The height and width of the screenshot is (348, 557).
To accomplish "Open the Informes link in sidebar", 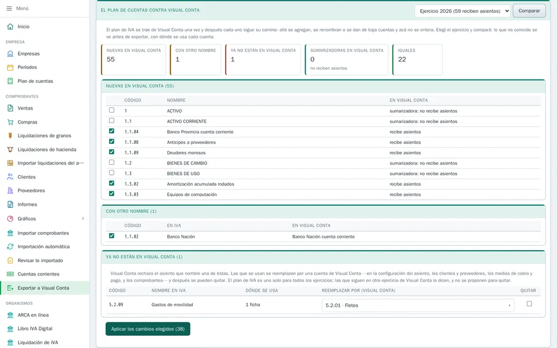I will 45,205.
